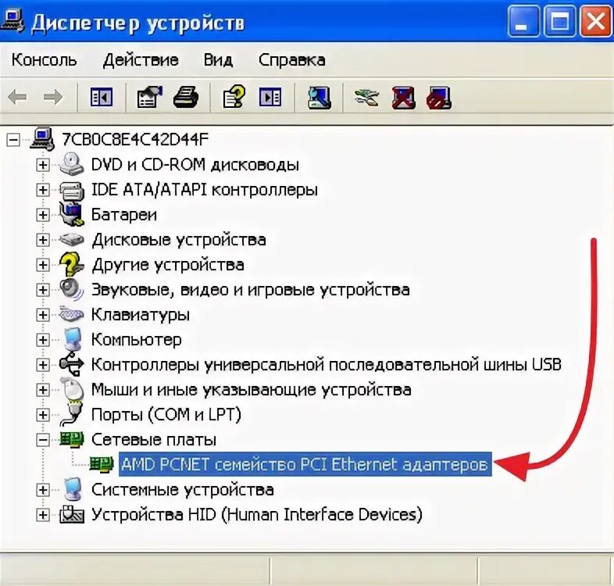Expand IDE ATA/ATAPI контроллеры node
The width and height of the screenshot is (614, 586).
[x=43, y=190]
